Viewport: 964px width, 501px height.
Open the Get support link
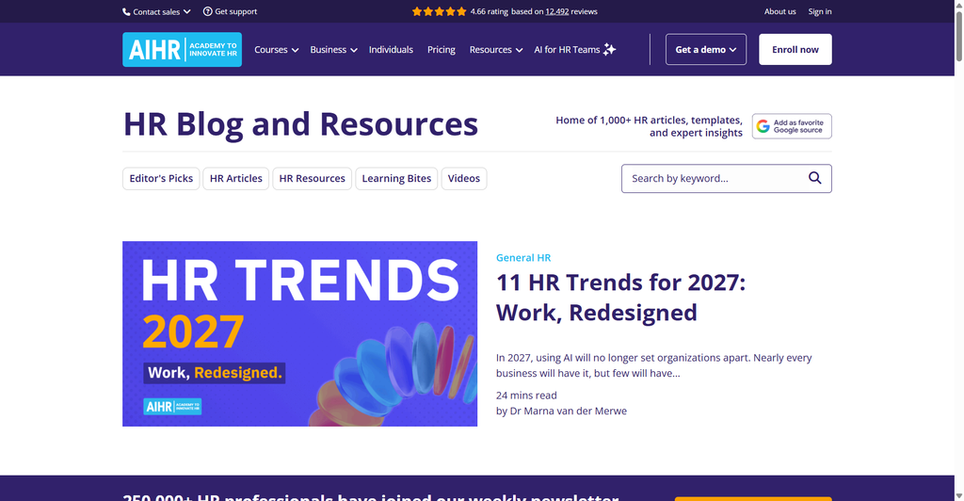(x=231, y=11)
